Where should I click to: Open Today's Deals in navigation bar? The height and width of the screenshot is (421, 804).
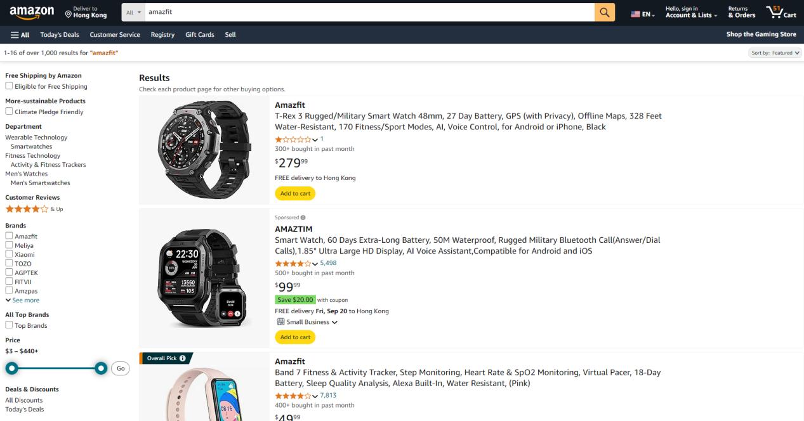pyautogui.click(x=60, y=35)
